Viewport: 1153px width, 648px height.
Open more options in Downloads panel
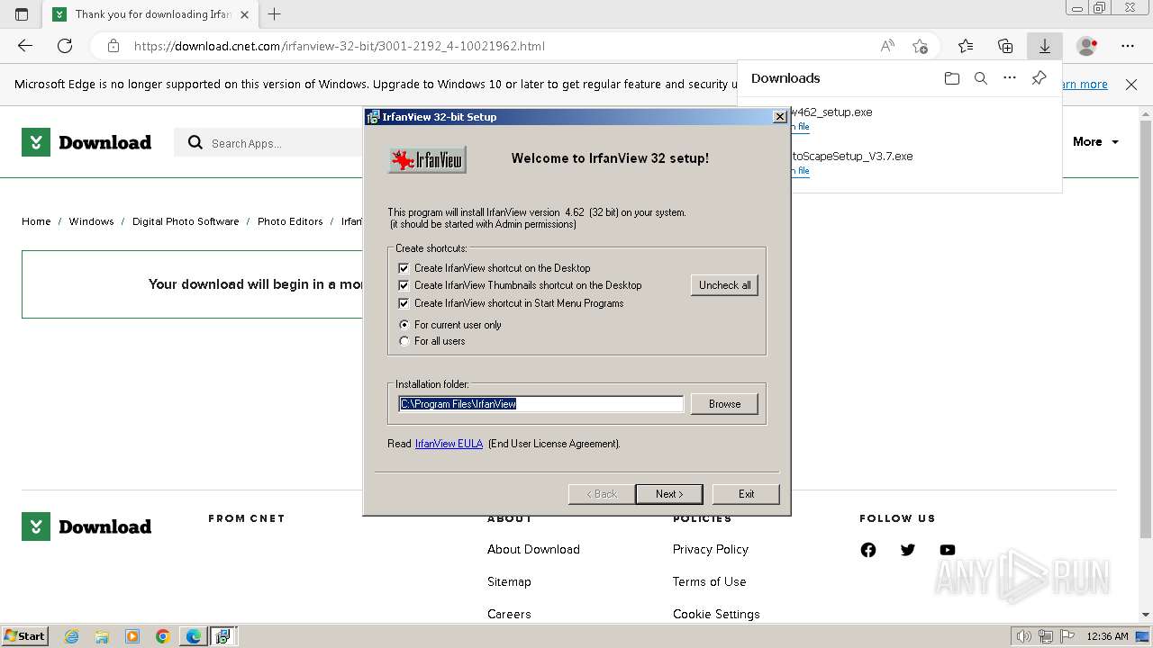(x=1010, y=78)
